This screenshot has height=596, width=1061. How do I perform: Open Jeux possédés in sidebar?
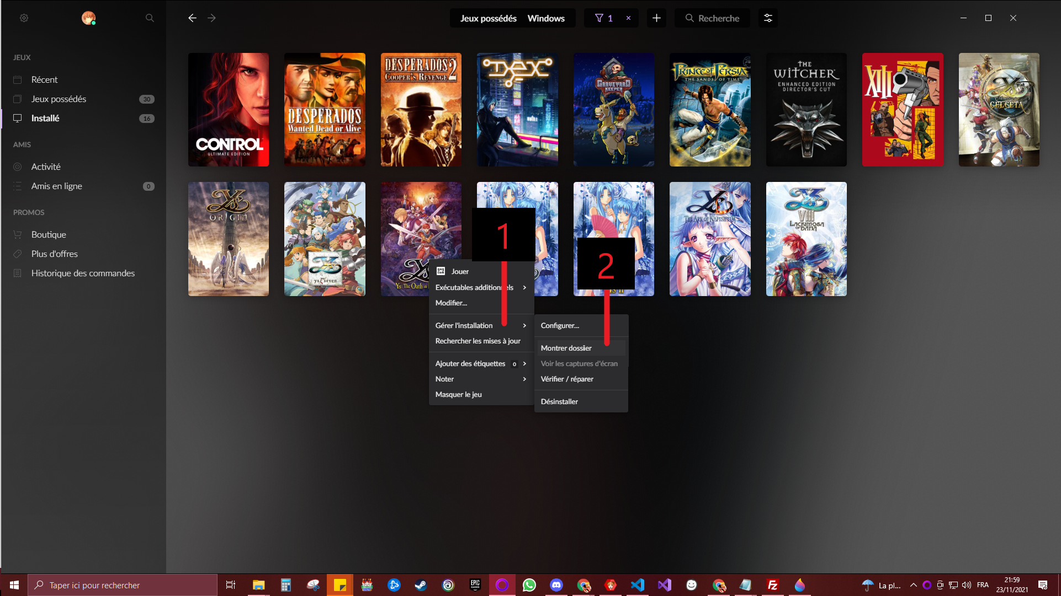(x=59, y=99)
